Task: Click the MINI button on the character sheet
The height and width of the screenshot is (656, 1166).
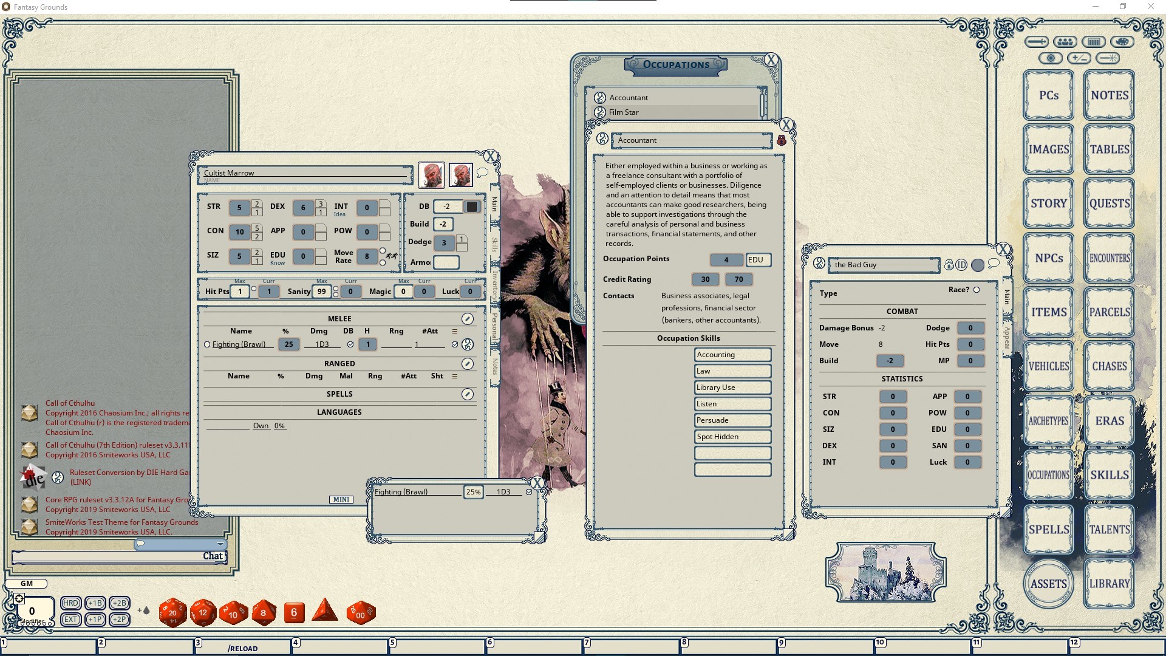Action: (x=341, y=499)
